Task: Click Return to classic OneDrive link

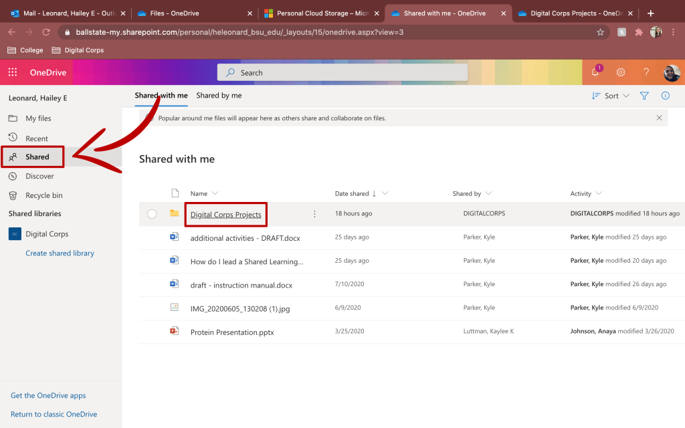Action: pos(54,414)
